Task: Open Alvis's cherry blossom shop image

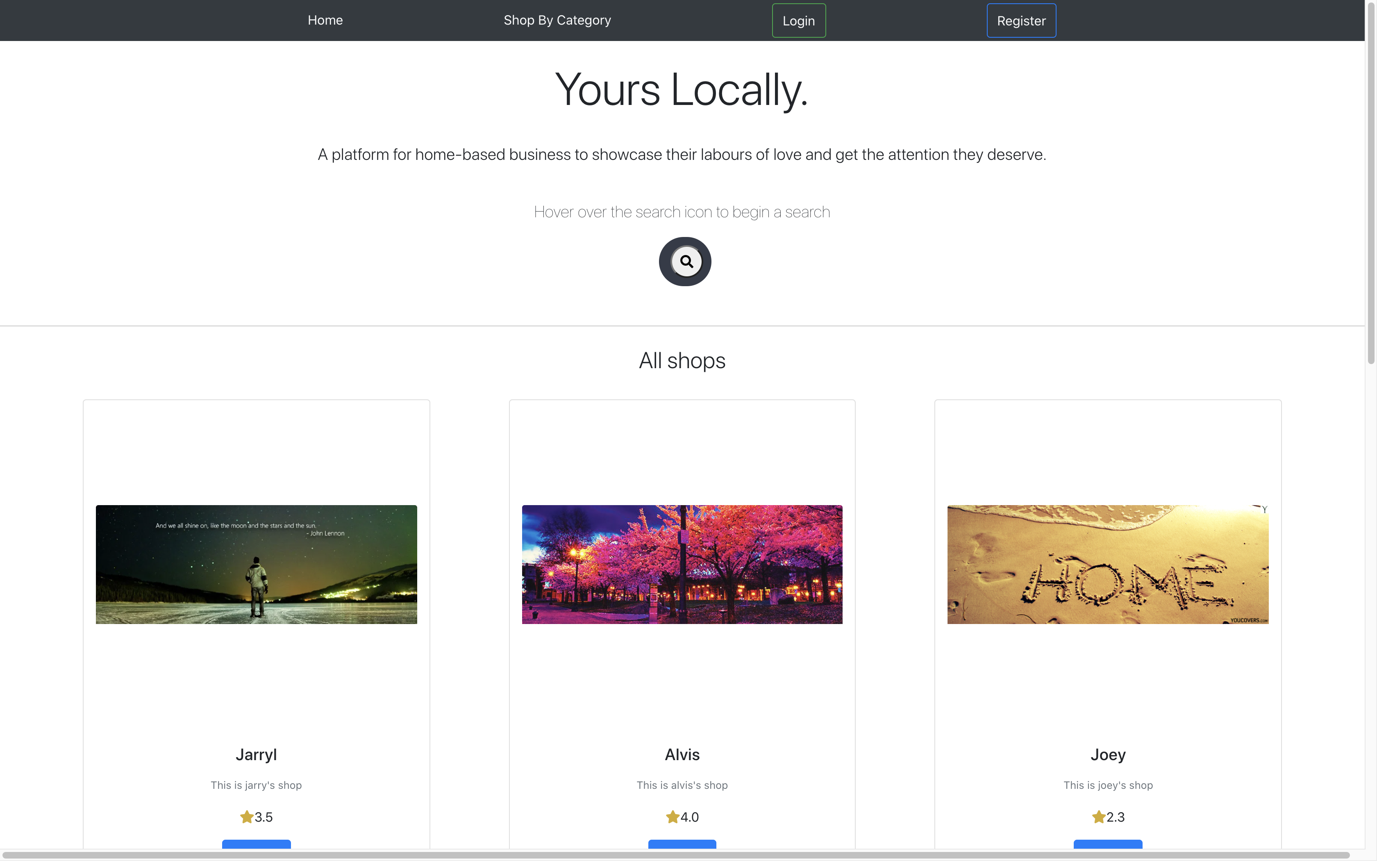Action: click(682, 564)
